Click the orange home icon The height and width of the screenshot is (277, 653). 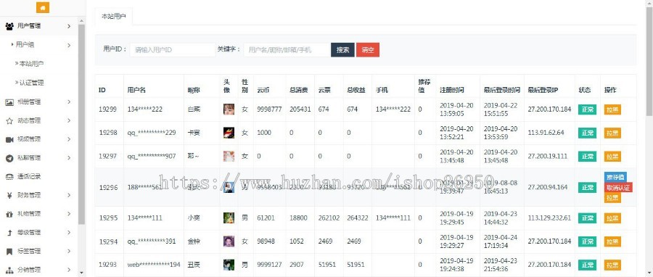point(43,7)
